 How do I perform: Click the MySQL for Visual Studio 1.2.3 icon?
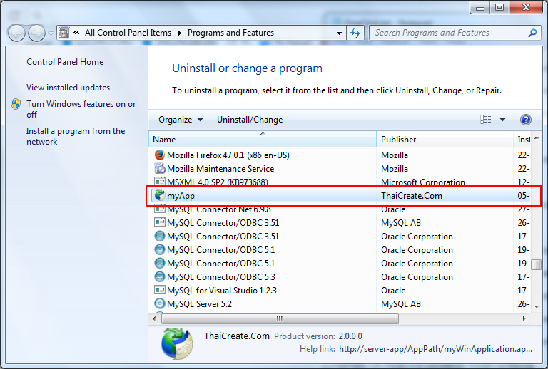[160, 290]
